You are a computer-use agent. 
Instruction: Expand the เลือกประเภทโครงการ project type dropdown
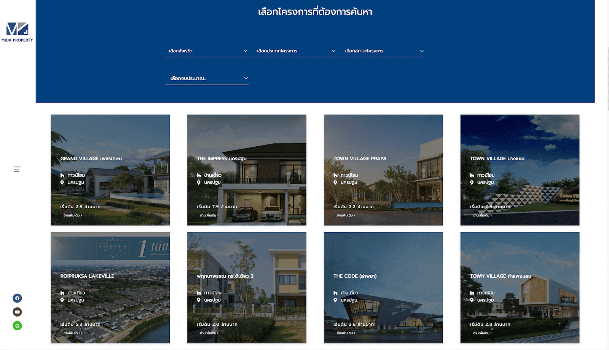[294, 51]
